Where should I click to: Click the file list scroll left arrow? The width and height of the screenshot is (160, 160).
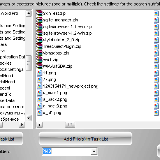(40, 125)
